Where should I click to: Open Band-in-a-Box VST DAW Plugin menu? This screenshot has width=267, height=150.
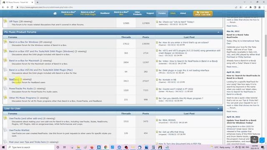point(88,13)
